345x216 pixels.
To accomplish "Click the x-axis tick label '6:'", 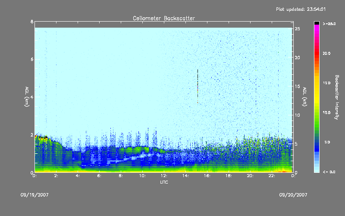I will [99, 176].
